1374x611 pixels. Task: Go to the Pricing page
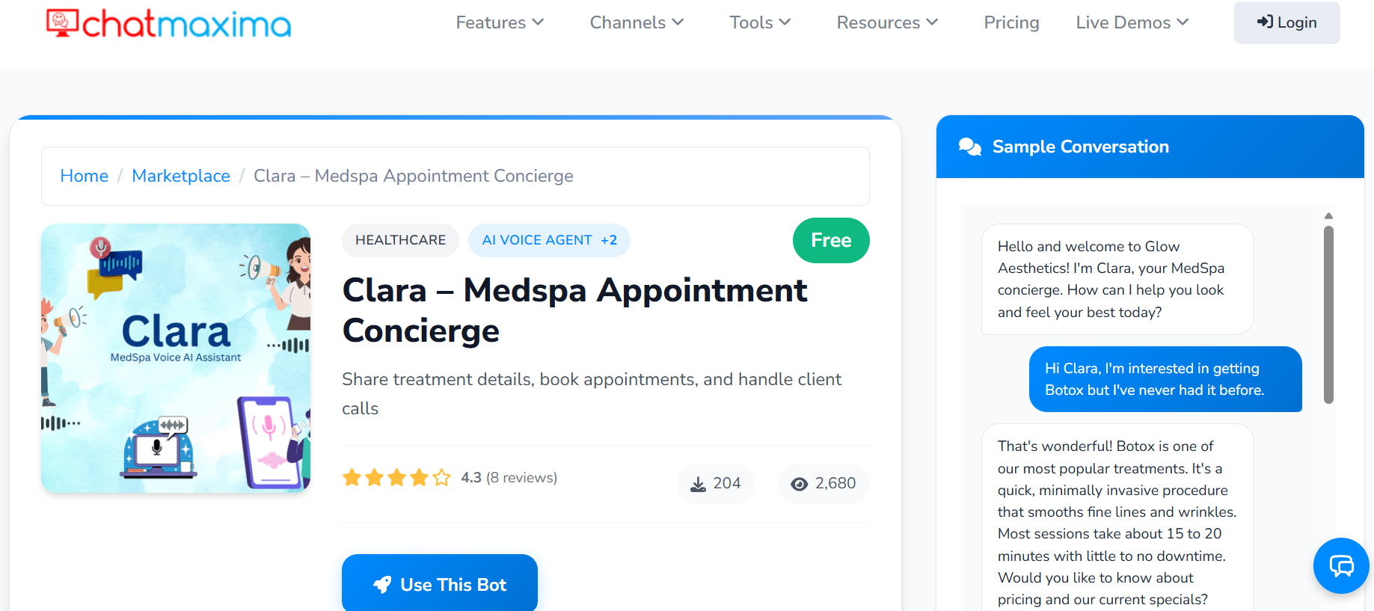[x=1011, y=22]
